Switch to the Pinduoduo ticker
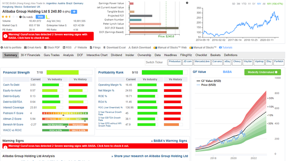Viewport: 286px width, 161px height. (174, 62)
